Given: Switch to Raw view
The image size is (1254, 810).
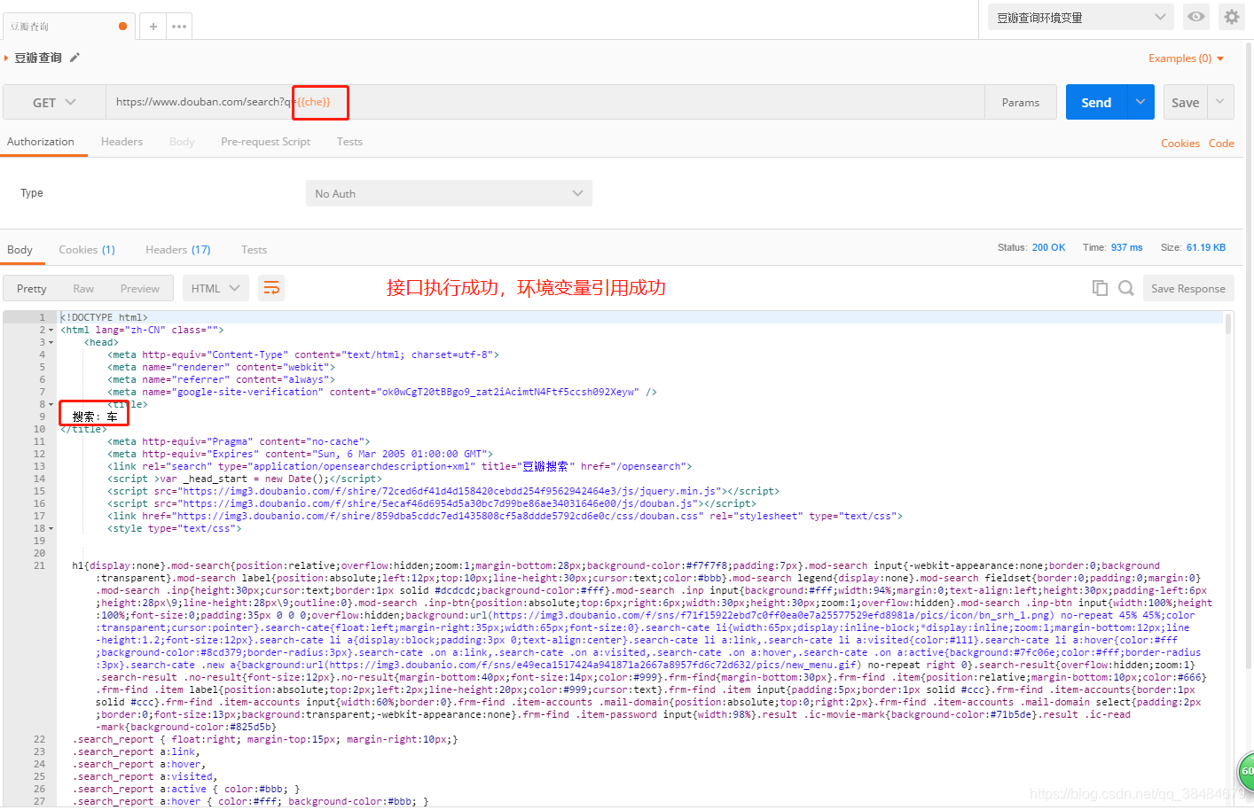Looking at the screenshot, I should pos(83,289).
